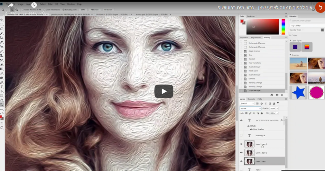
Task: Switch to the Channels tab
Action: [251, 99]
